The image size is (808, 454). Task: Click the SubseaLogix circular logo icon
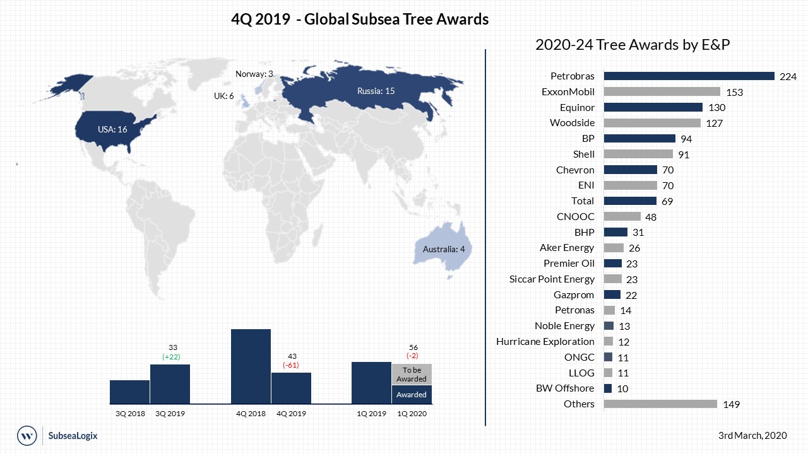[27, 436]
